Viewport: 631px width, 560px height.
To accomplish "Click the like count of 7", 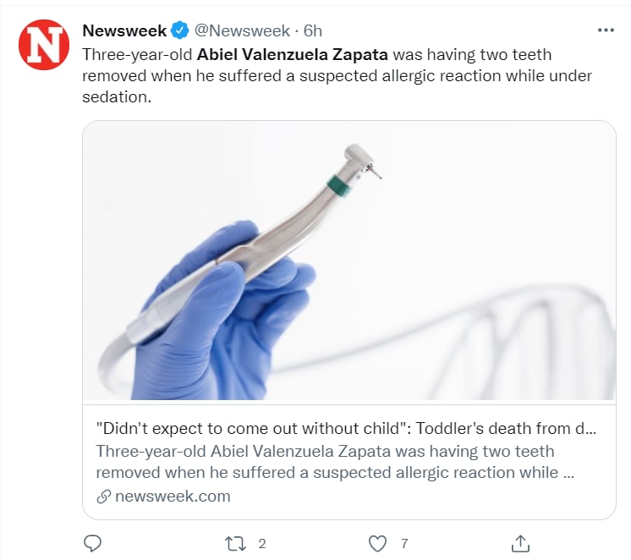I will click(x=405, y=543).
